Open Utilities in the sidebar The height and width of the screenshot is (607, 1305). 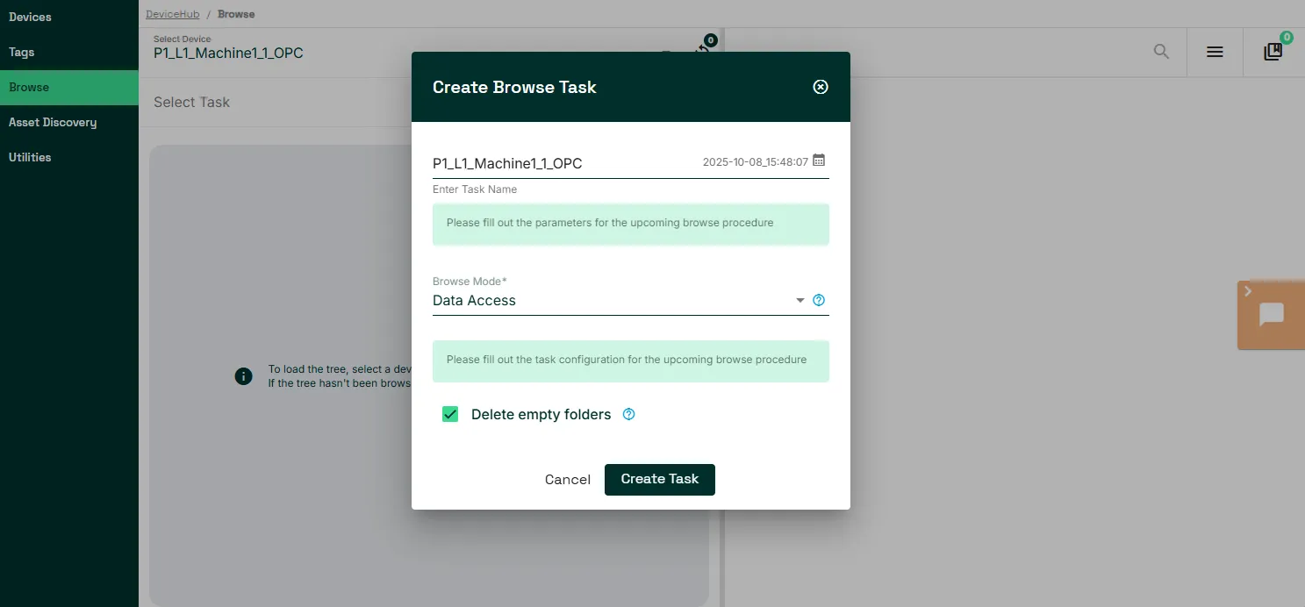point(69,157)
